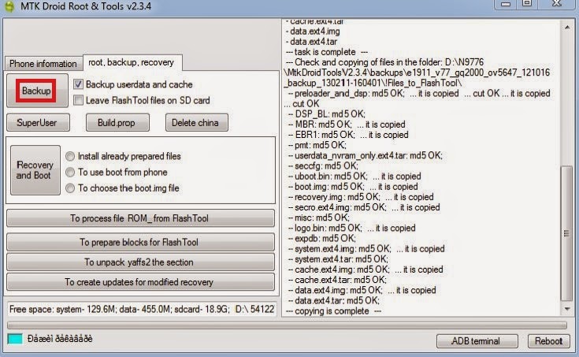Screen dimensions: 579x357
Task: Click the SuperUser button
Action: (x=38, y=123)
